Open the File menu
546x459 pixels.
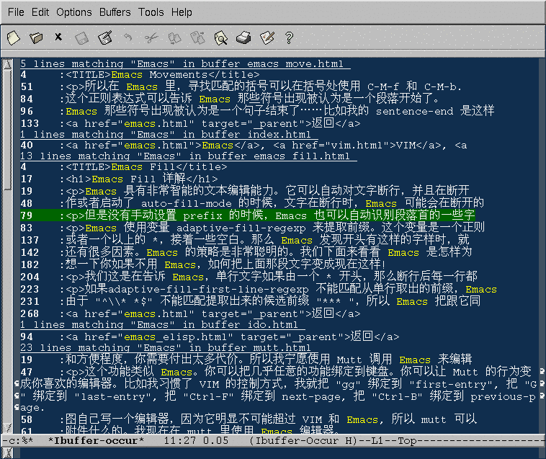(x=16, y=12)
